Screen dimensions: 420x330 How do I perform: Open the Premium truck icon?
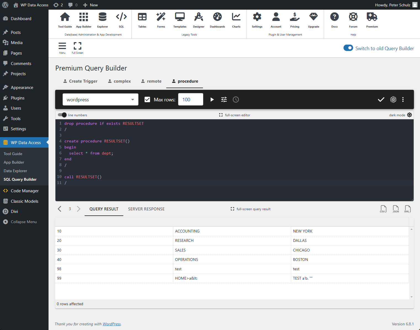coord(372,17)
